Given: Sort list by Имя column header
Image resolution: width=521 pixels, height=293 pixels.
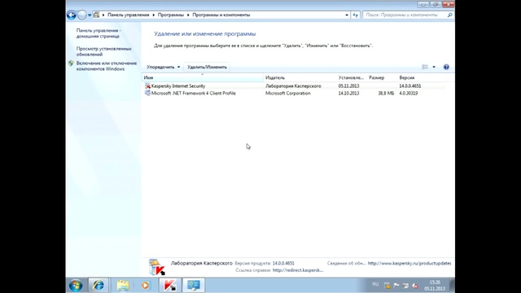Looking at the screenshot, I should 203,78.
